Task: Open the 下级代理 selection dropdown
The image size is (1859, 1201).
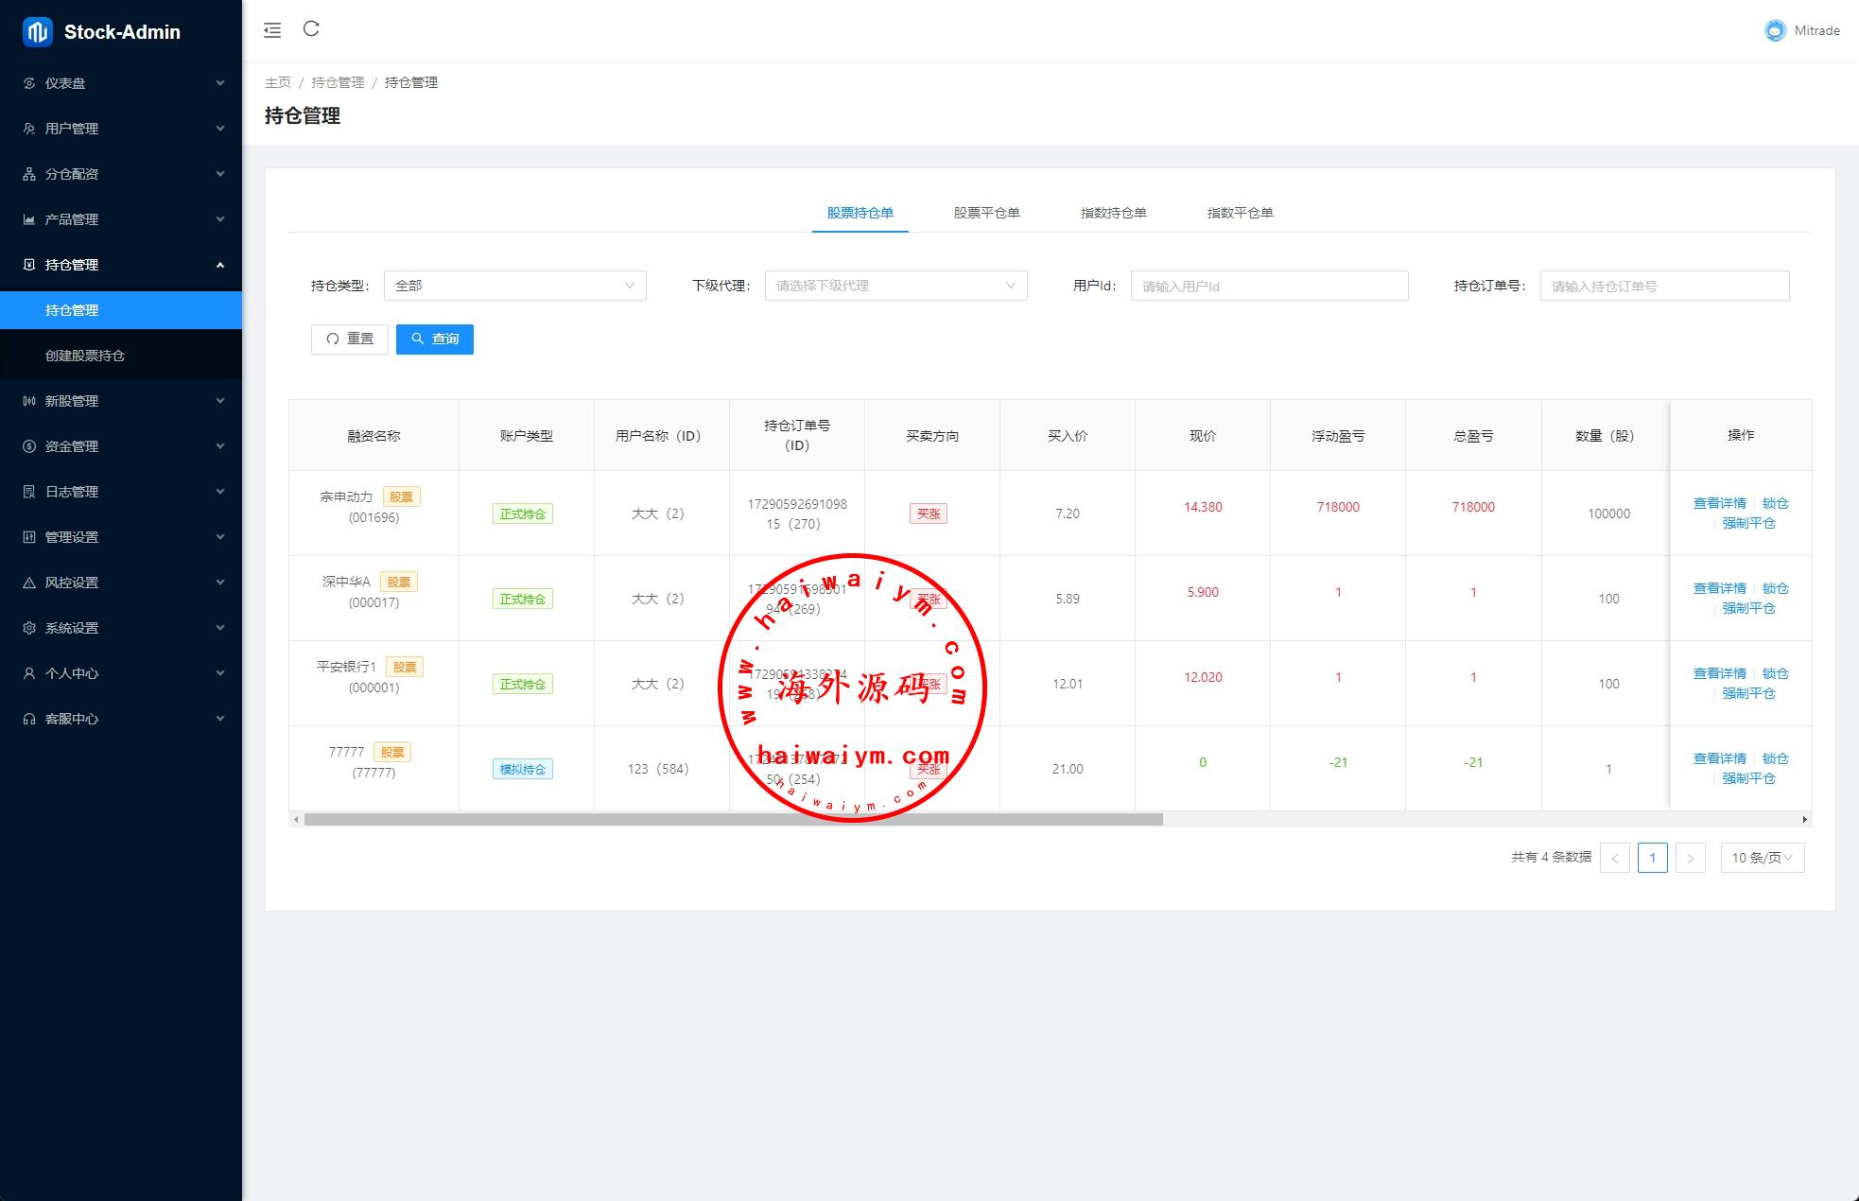Action: (x=895, y=286)
